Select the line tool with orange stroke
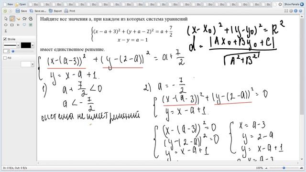This screenshot has width=306, height=172. coord(18,19)
